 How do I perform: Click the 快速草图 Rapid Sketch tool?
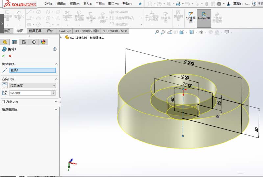click(x=191, y=17)
